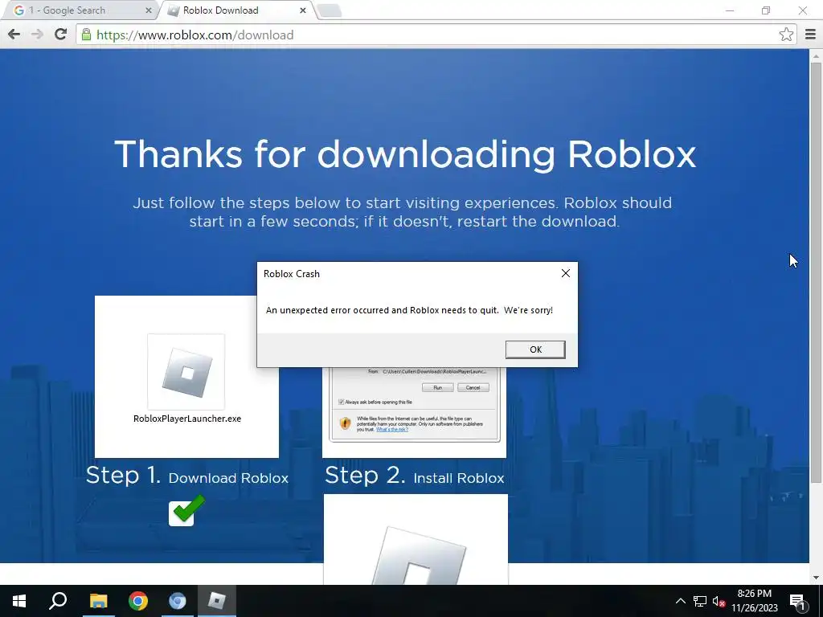Reload the Roblox download page
Viewport: 823px width, 617px height.
tap(60, 35)
